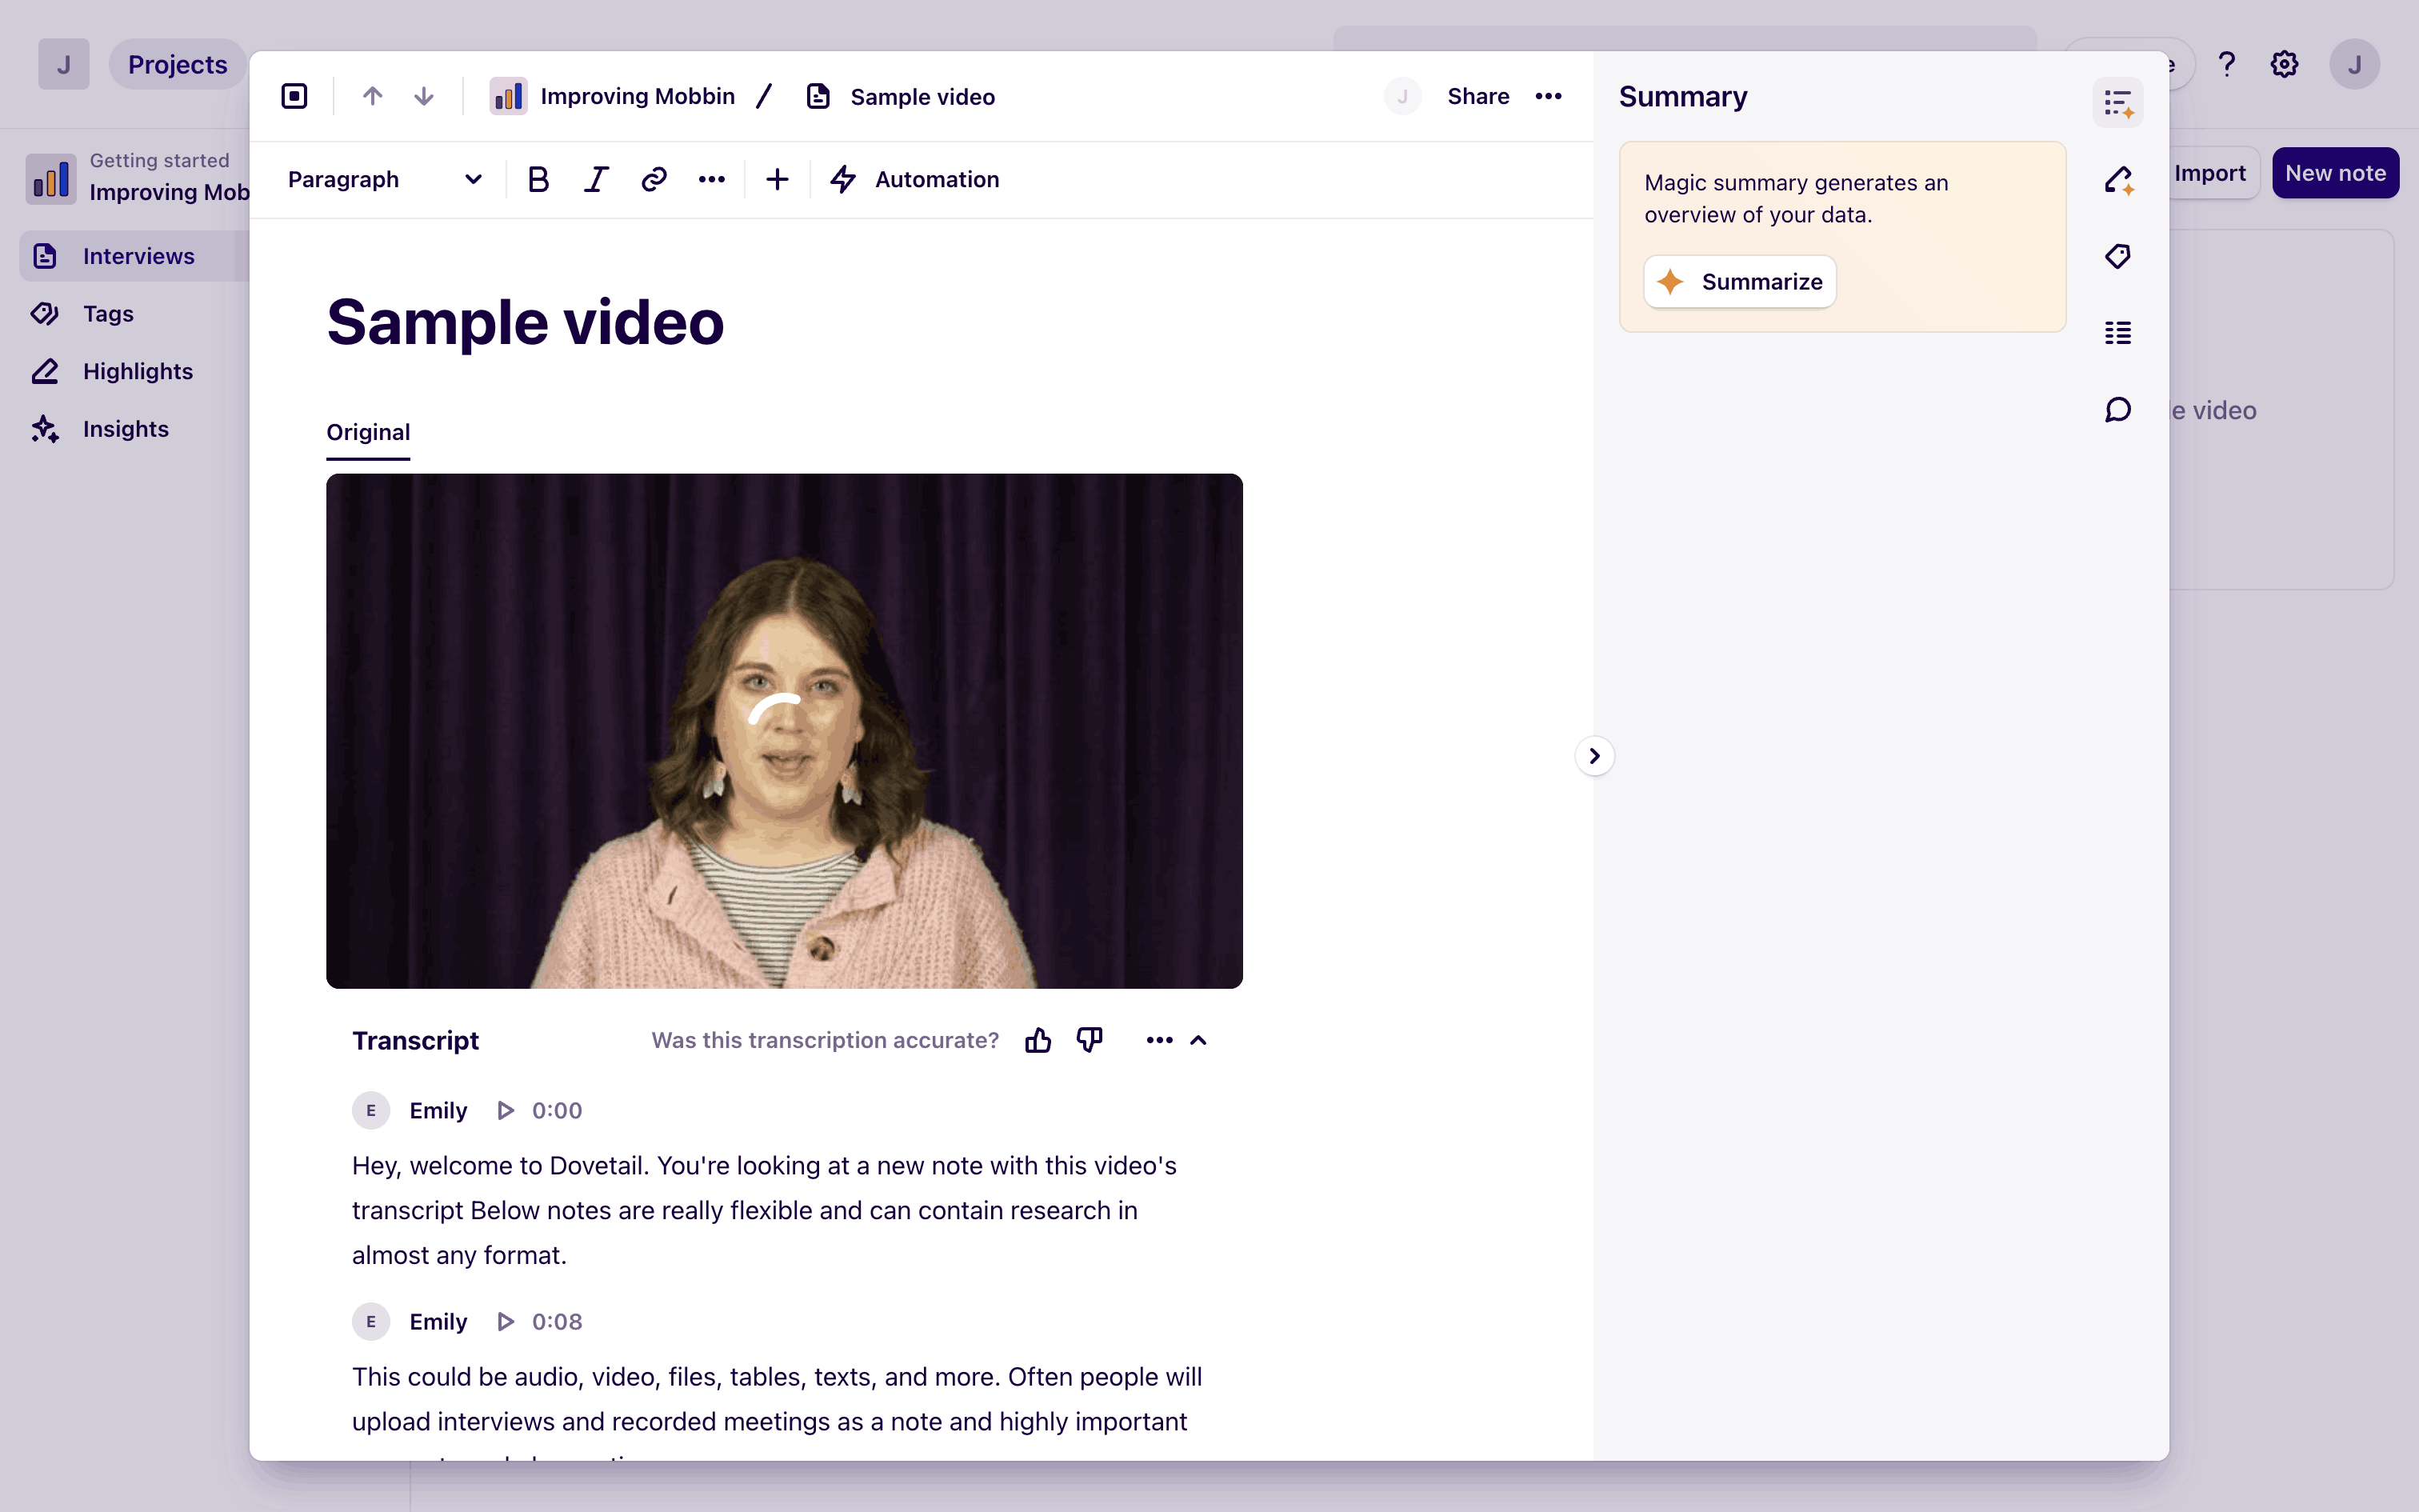Select the Original tab
The width and height of the screenshot is (2419, 1512).
[x=368, y=432]
